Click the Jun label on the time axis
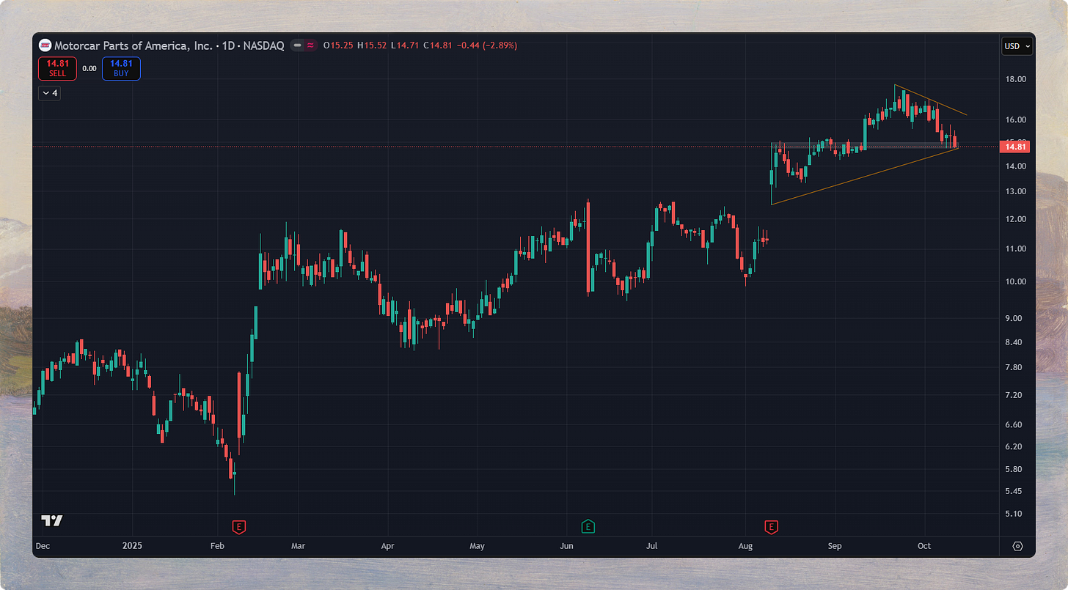The image size is (1068, 590). 566,546
